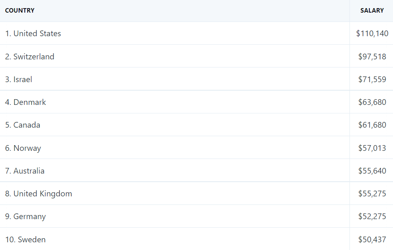This screenshot has height=250, width=393.
Task: Click the $55,640 salary cell
Action: [372, 171]
